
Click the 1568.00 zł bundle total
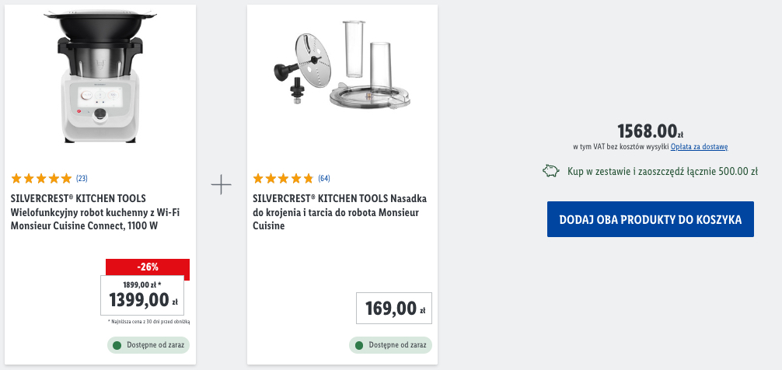(x=650, y=131)
